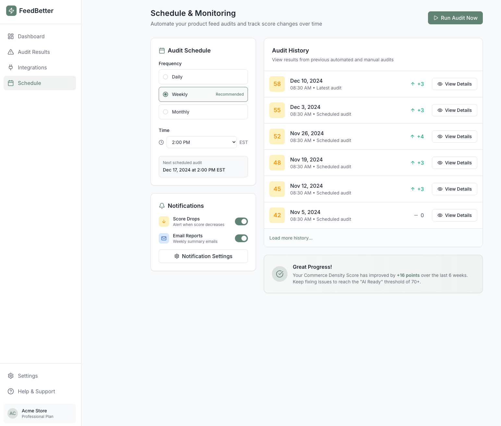Click the Acme Store account avatar
This screenshot has width=501, height=426.
[12, 413]
